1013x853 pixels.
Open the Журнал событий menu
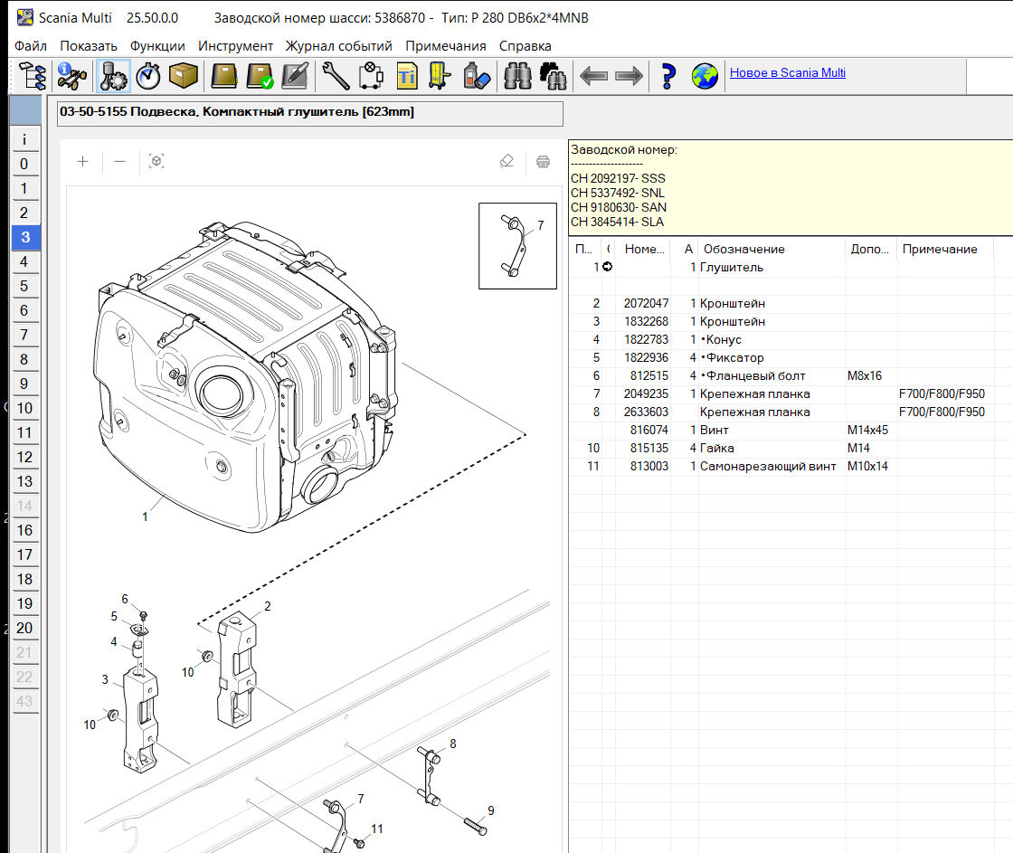click(339, 46)
